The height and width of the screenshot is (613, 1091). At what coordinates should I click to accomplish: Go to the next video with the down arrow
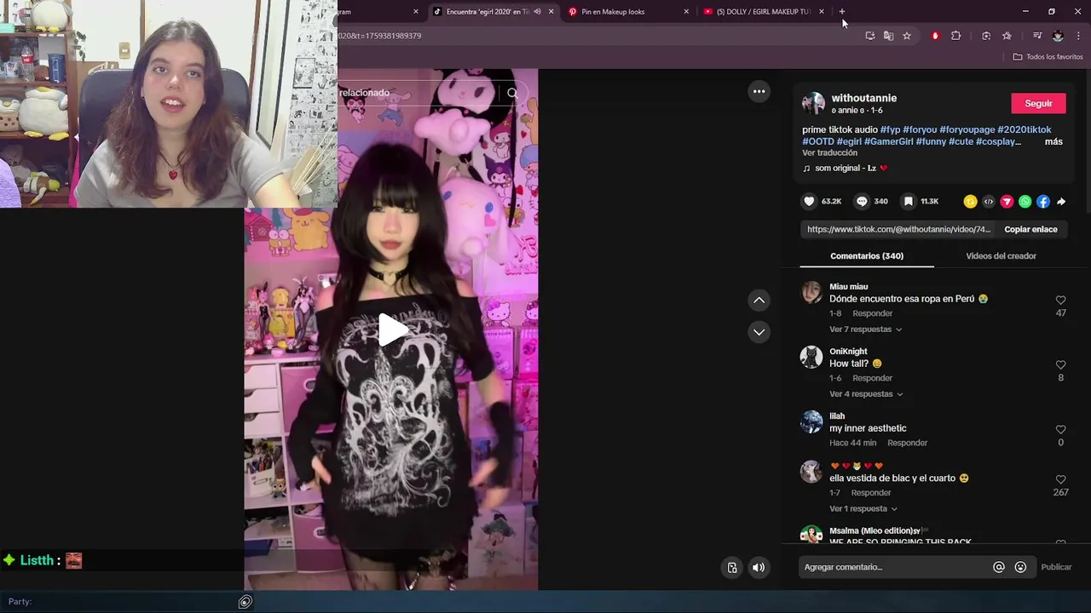tap(759, 332)
